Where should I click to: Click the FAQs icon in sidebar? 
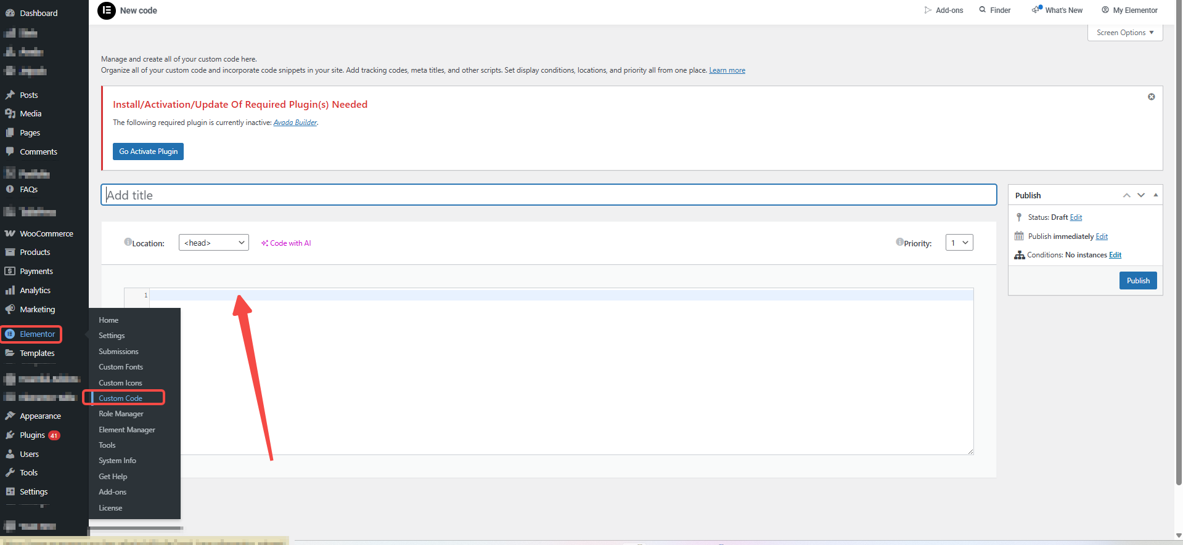point(10,189)
